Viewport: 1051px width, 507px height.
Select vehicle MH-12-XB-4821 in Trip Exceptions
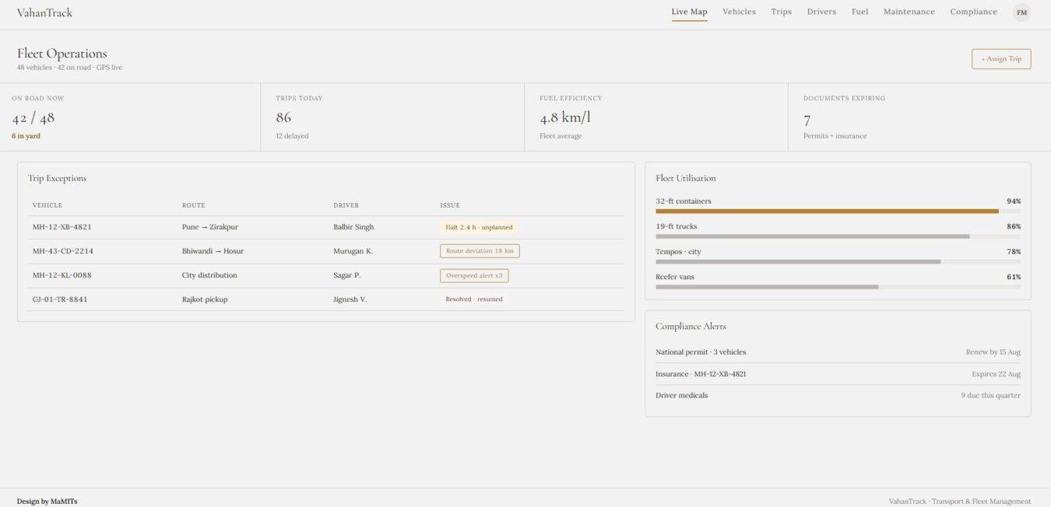(x=62, y=227)
